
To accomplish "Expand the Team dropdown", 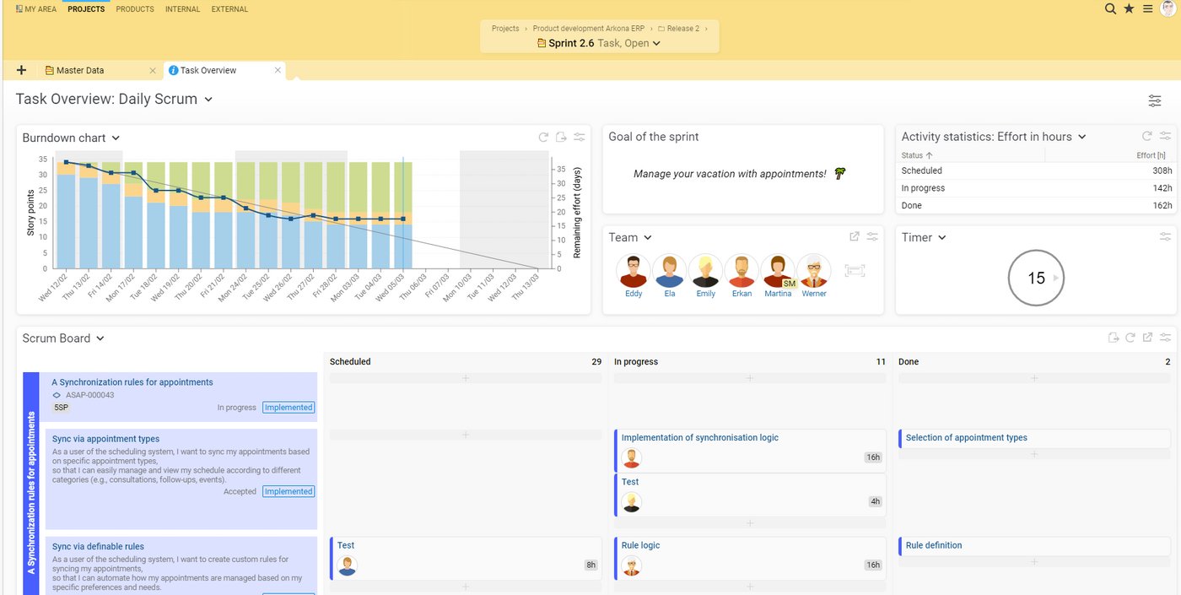I will (x=648, y=238).
